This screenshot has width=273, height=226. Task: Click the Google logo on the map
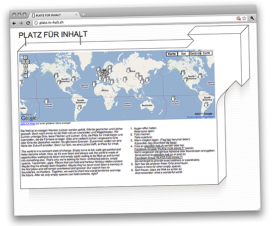[x=28, y=118]
